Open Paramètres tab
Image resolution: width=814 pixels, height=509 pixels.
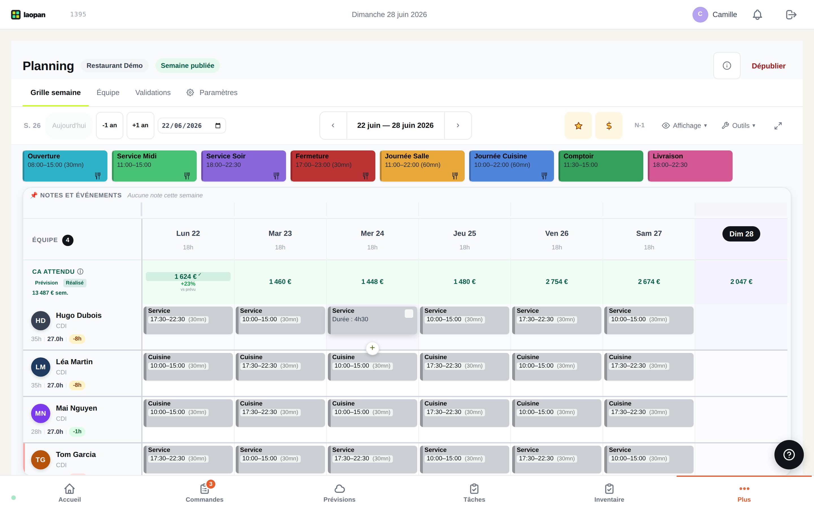coord(212,92)
